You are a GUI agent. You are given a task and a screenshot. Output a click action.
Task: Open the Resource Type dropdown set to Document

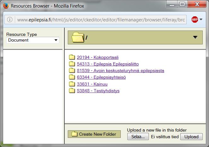tap(33, 40)
